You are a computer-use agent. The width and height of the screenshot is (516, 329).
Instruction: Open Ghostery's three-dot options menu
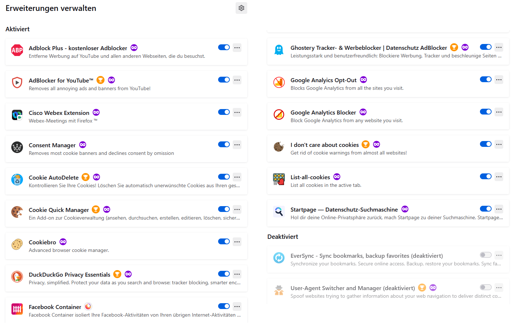click(499, 47)
